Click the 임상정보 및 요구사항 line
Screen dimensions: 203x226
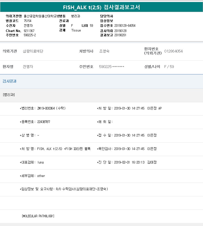(x=64, y=189)
